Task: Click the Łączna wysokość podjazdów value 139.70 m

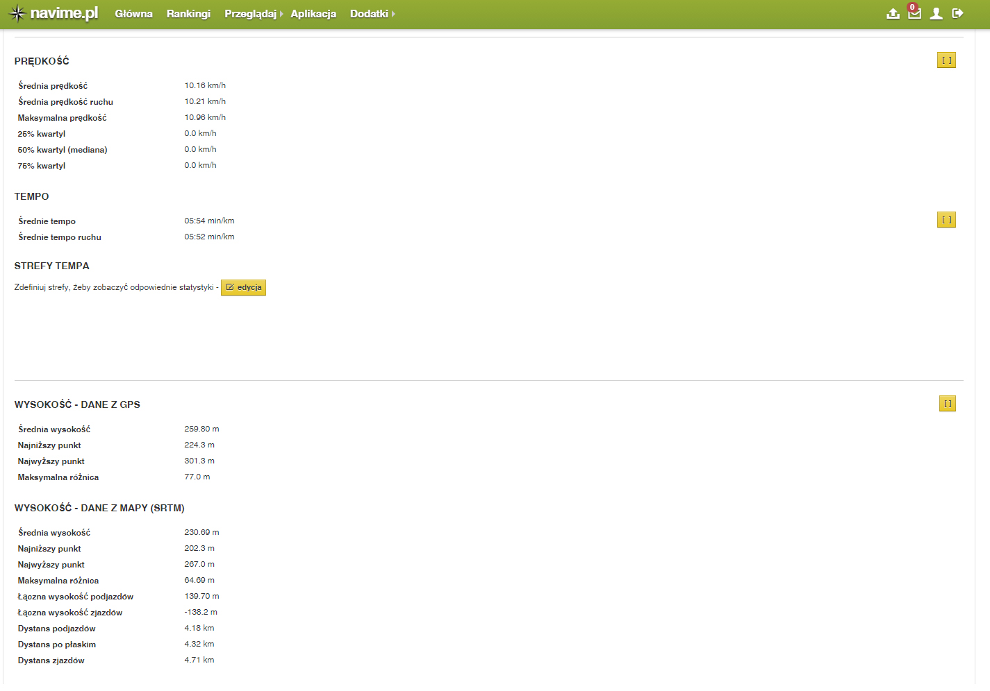Action: click(x=201, y=596)
